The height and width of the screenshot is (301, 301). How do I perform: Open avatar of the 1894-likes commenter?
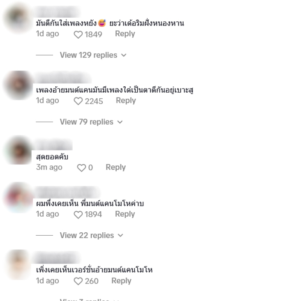[19, 197]
